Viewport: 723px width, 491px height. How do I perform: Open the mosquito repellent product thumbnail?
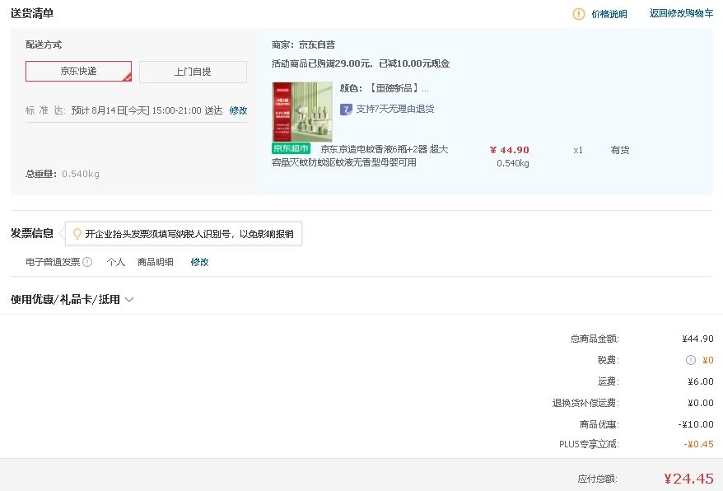[302, 111]
